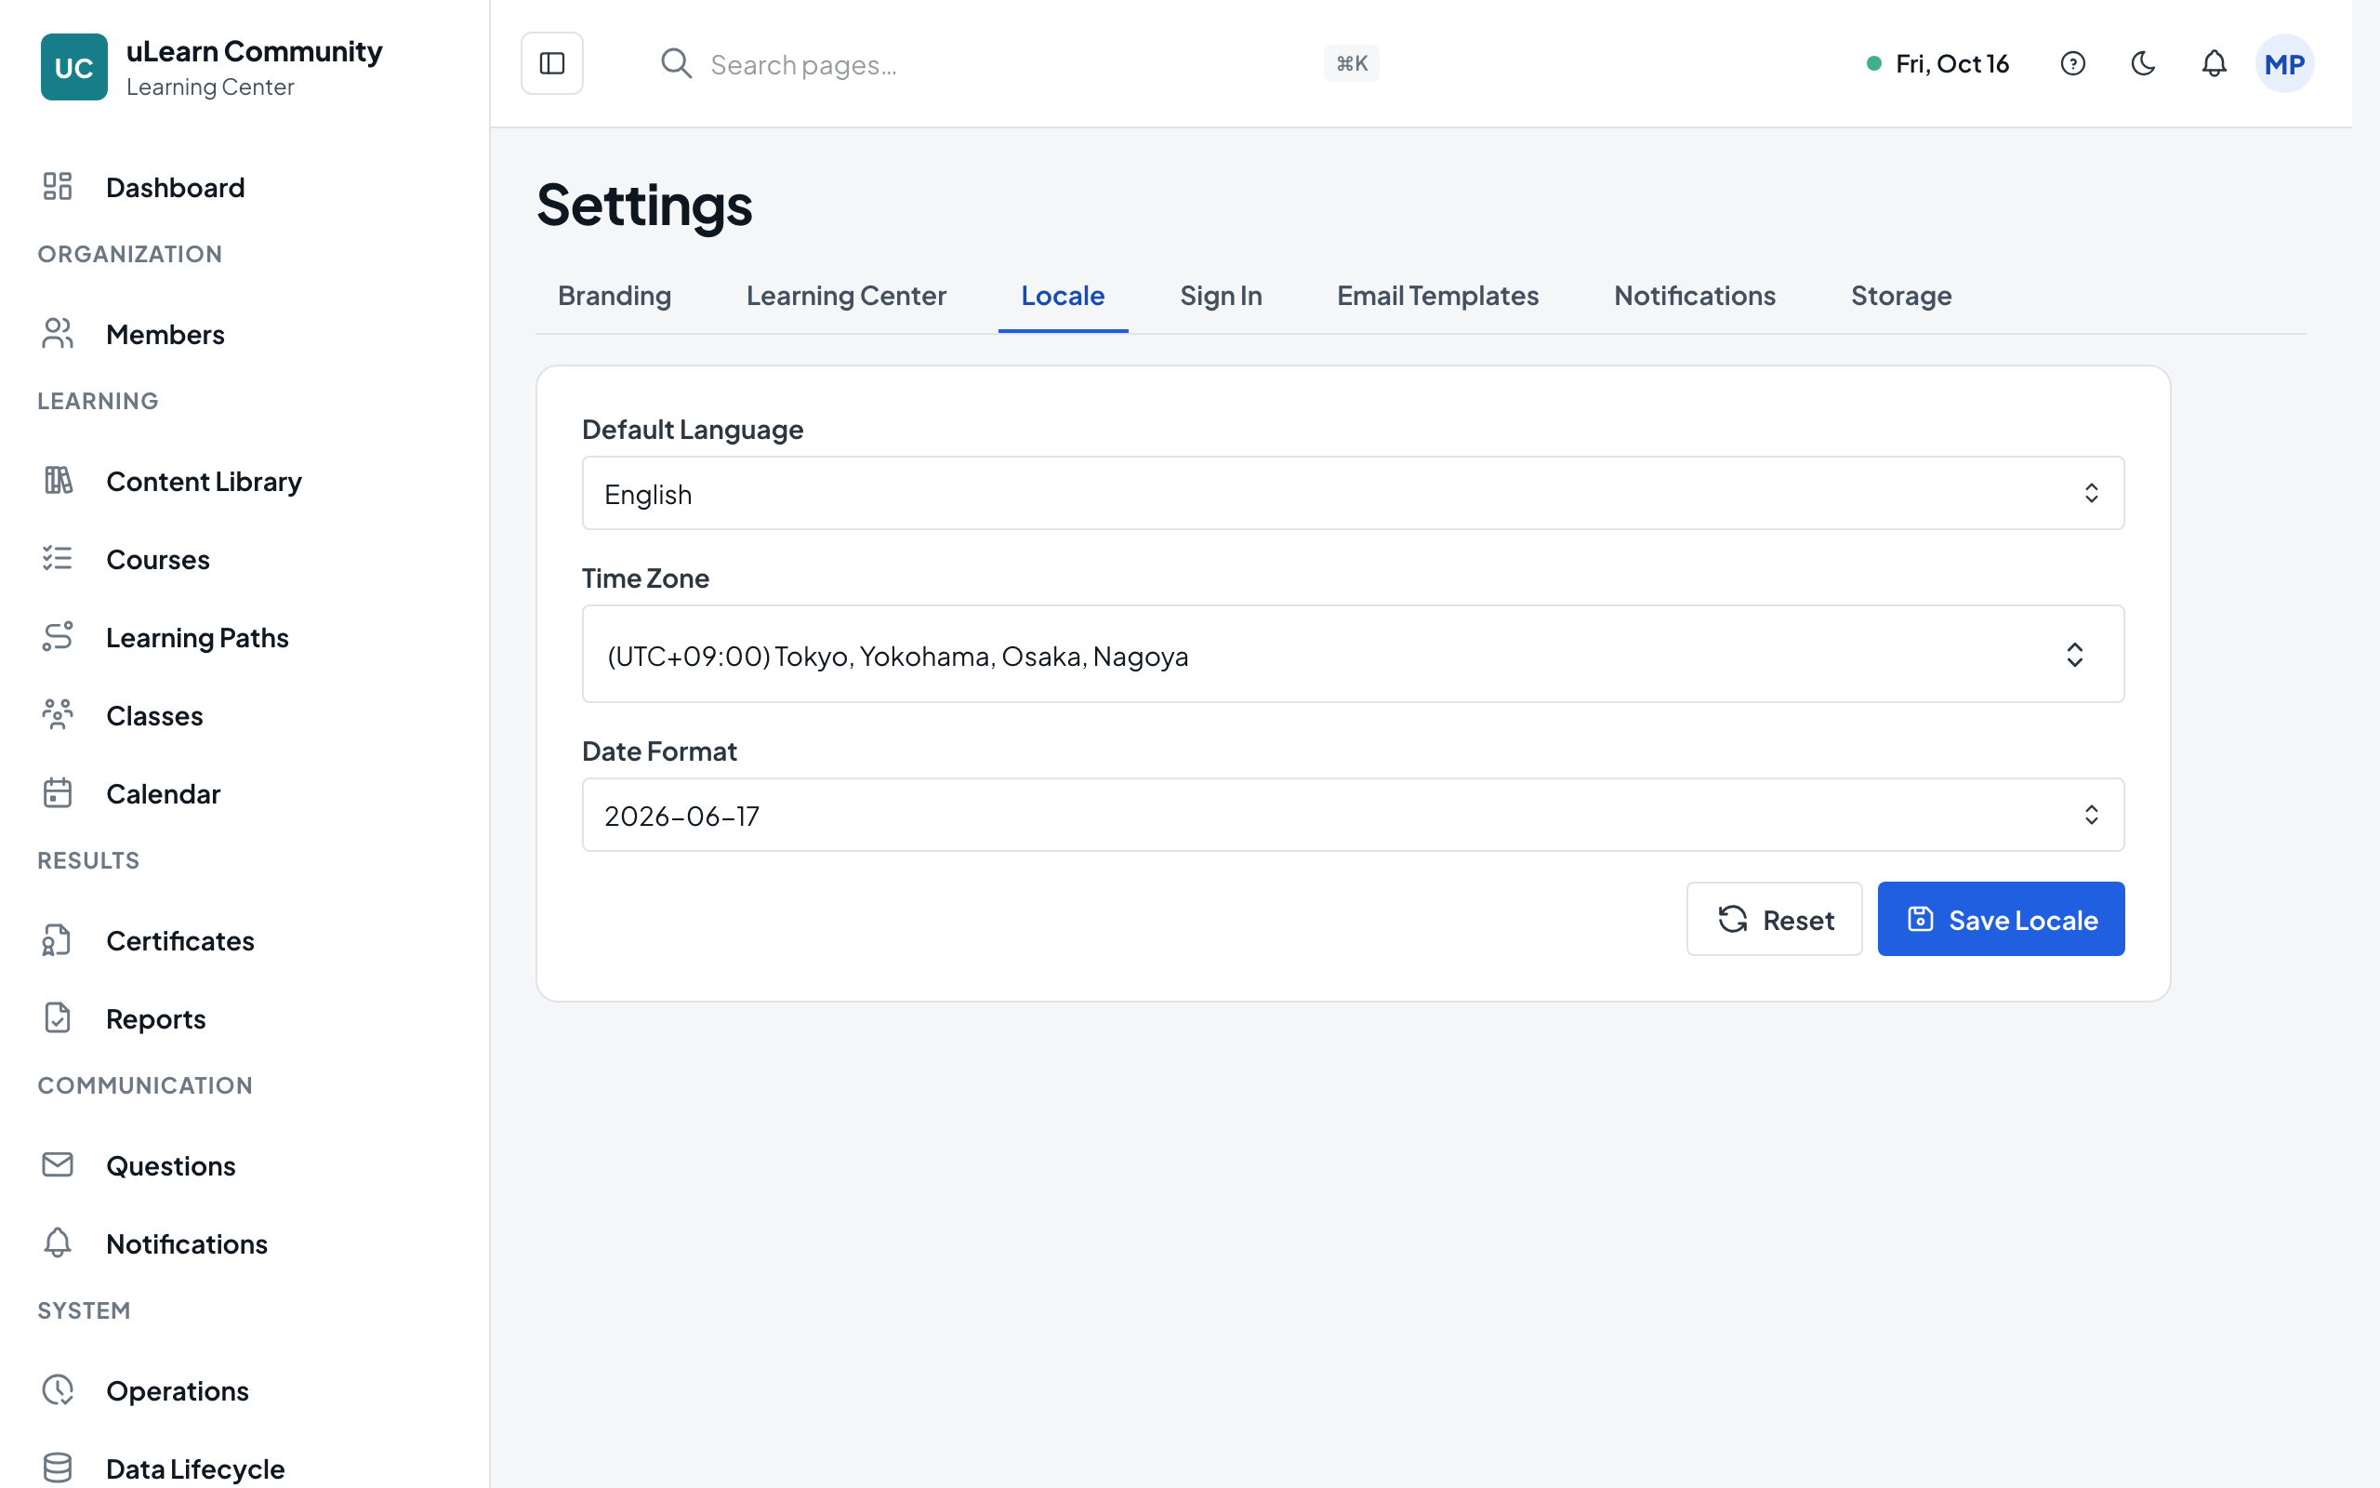Click the Learning Paths route icon
The width and height of the screenshot is (2380, 1488).
click(58, 637)
